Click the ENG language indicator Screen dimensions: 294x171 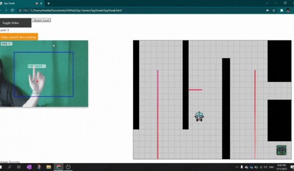271,167
